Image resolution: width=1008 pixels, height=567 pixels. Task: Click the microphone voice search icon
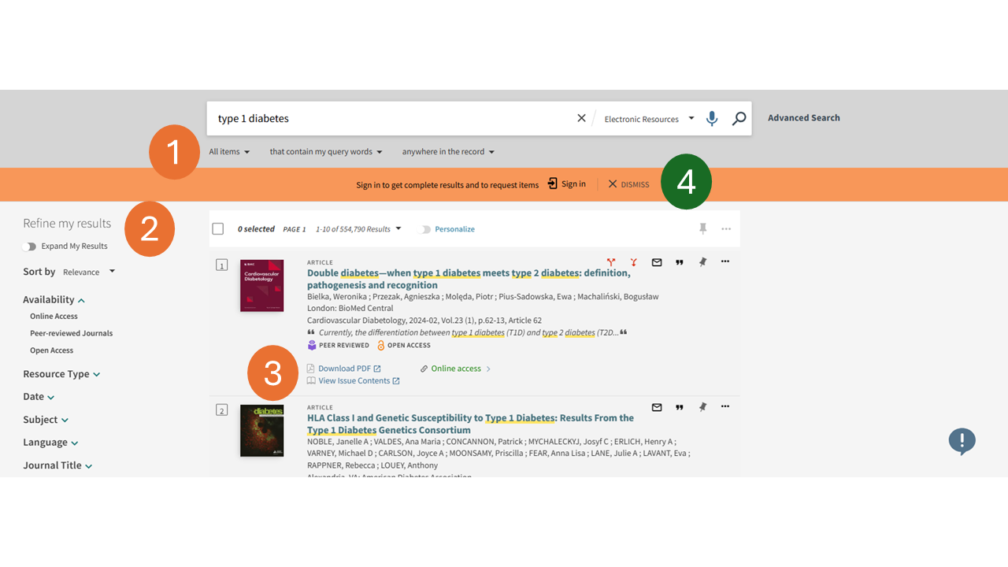[712, 119]
